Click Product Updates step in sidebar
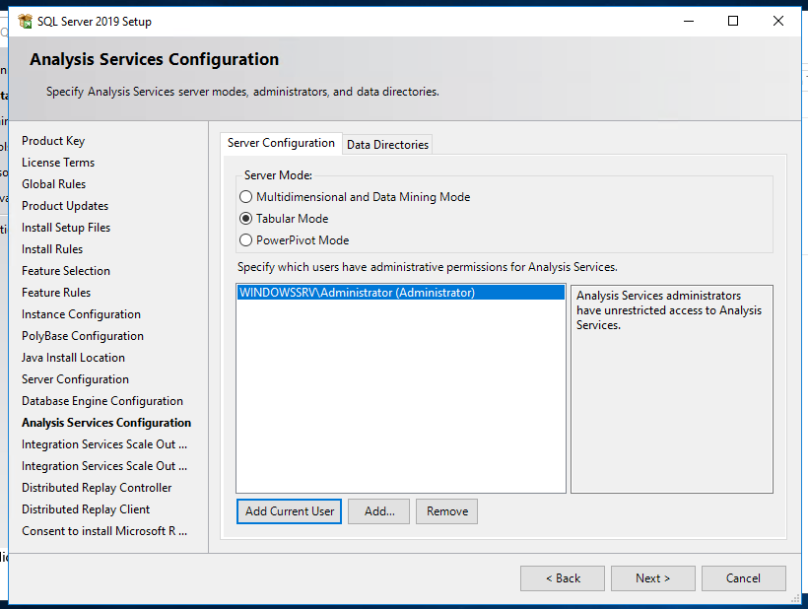This screenshot has height=609, width=808. tap(65, 206)
